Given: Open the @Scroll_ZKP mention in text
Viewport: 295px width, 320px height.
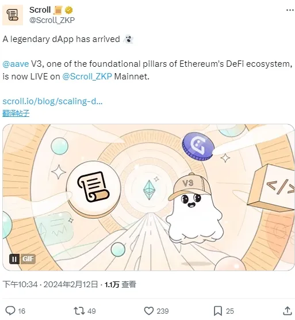Looking at the screenshot, I should pyautogui.click(x=87, y=77).
